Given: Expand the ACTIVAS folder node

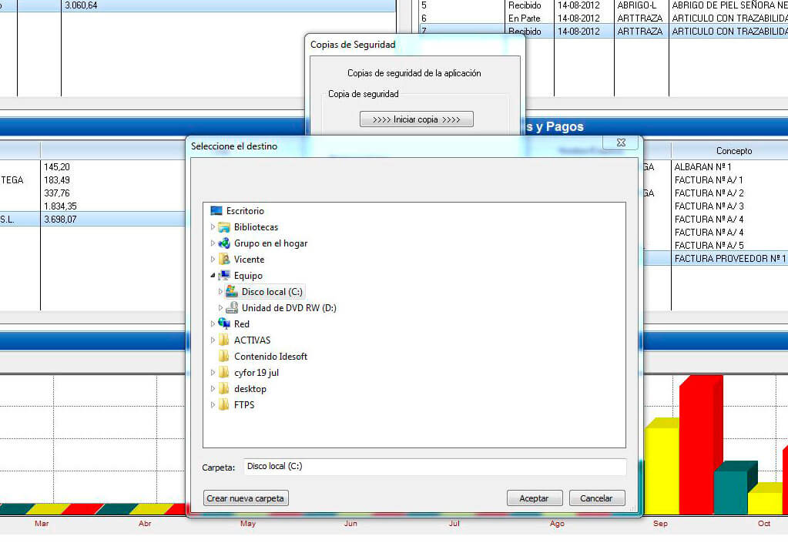Looking at the screenshot, I should tap(213, 340).
